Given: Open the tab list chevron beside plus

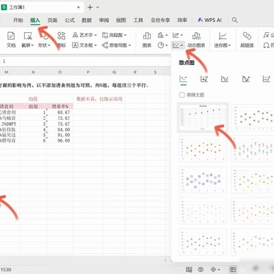Looking at the screenshot, I should pyautogui.click(x=98, y=8).
